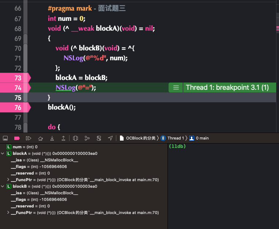Click the __weak keyword on line 68
Screen dimensions: 279x229
[x=83, y=28]
